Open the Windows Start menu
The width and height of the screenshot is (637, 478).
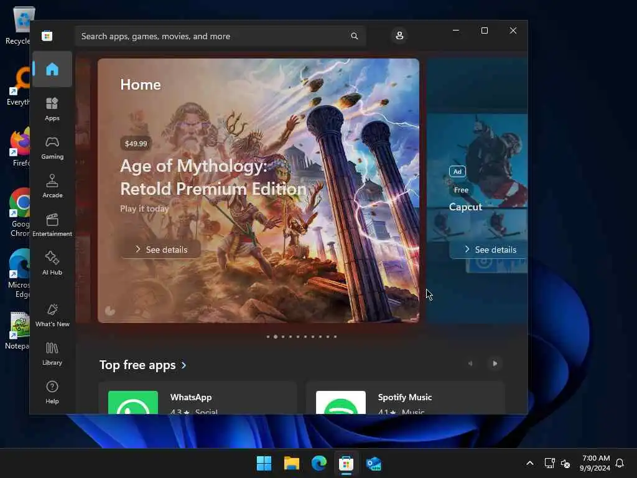264,463
